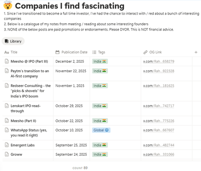Open the x.com link ending 775226

[159, 121]
